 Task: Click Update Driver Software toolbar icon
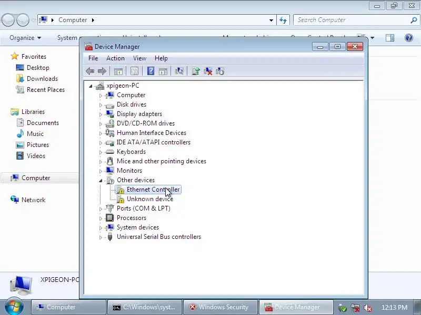pos(195,71)
